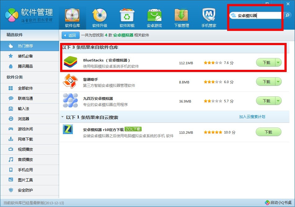Screen dimensions: 295x207
Task: Select 视频播放 category
Action: pyautogui.click(x=29, y=149)
